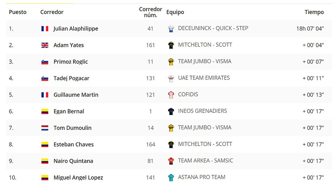
Task: Click the Team Arkea-Samsic jersey icon
Action: 171,161
